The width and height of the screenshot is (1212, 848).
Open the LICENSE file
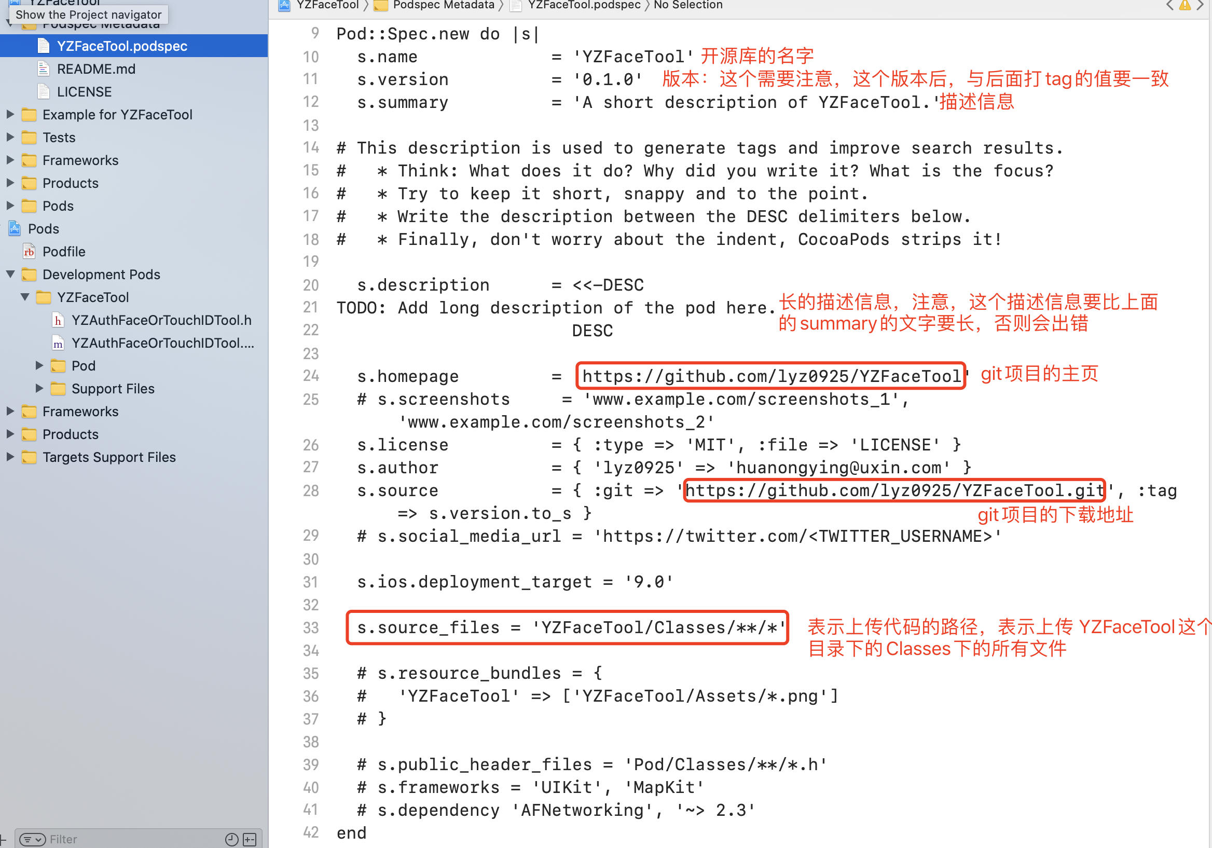coord(84,91)
